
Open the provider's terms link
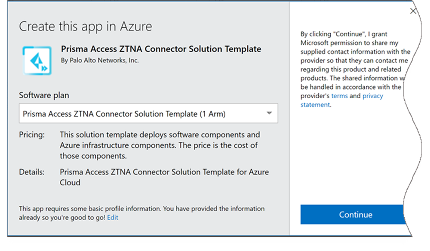(x=339, y=96)
